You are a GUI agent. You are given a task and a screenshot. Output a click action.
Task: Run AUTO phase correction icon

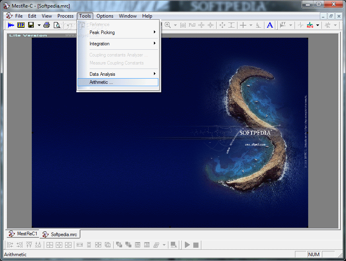pos(310,25)
